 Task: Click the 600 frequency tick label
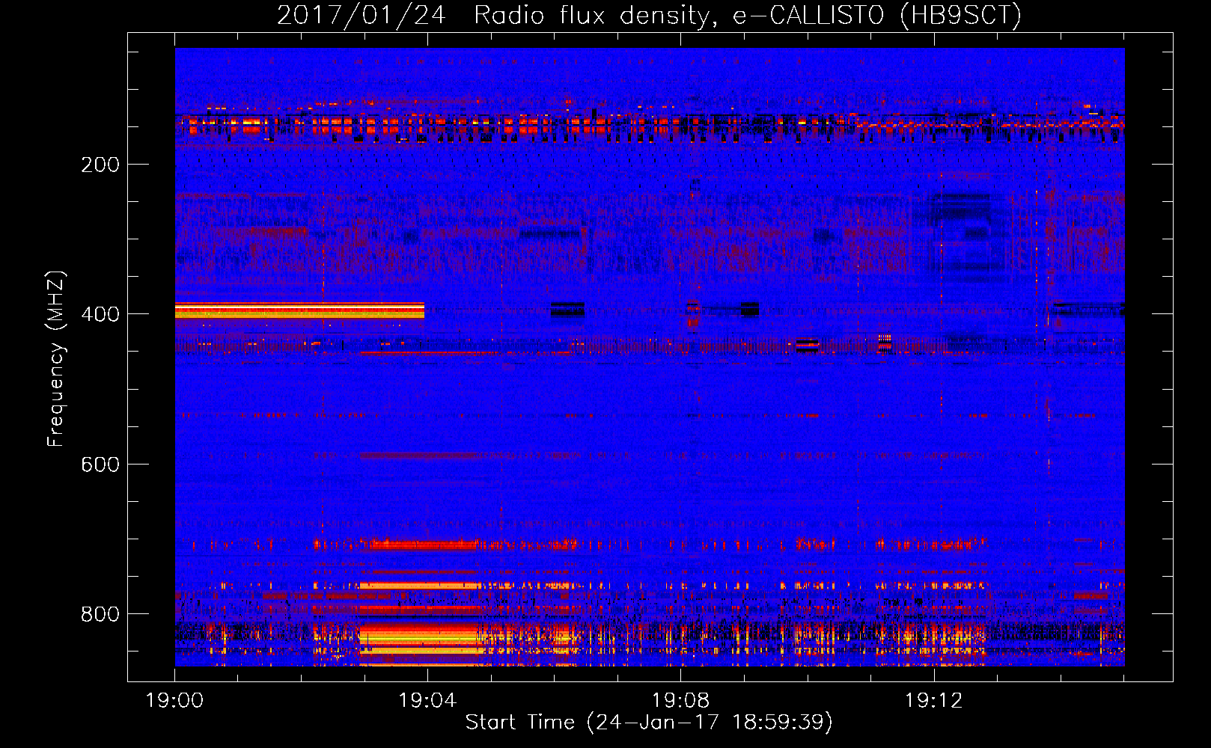pos(100,465)
